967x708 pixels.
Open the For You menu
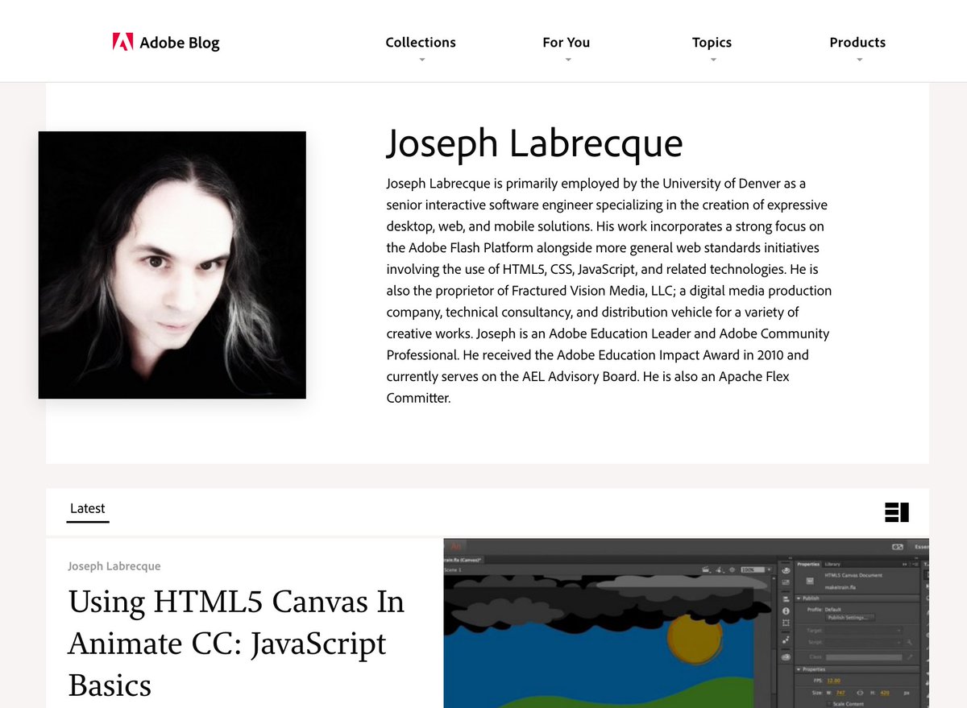(567, 43)
